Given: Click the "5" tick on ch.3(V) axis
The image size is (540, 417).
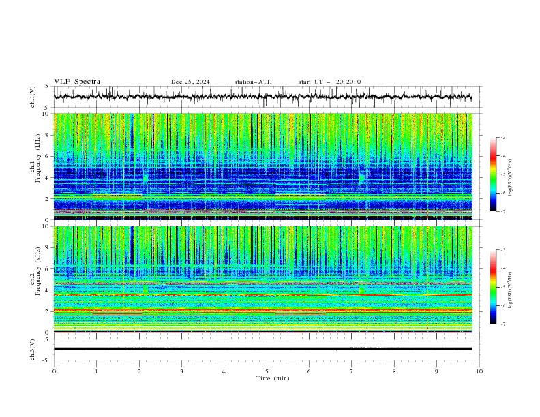Looking at the screenshot, I should point(47,339).
